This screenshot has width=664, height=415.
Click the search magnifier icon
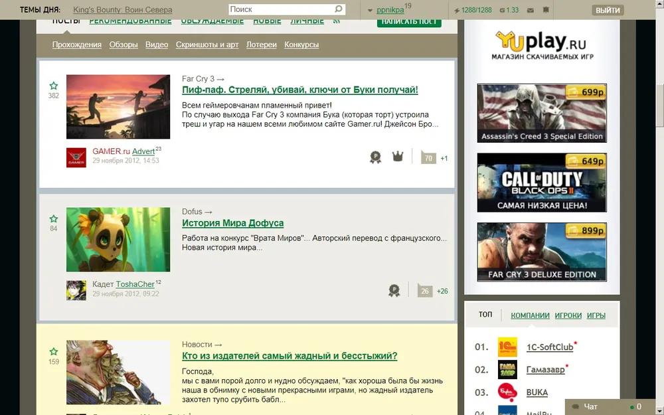pyautogui.click(x=339, y=9)
